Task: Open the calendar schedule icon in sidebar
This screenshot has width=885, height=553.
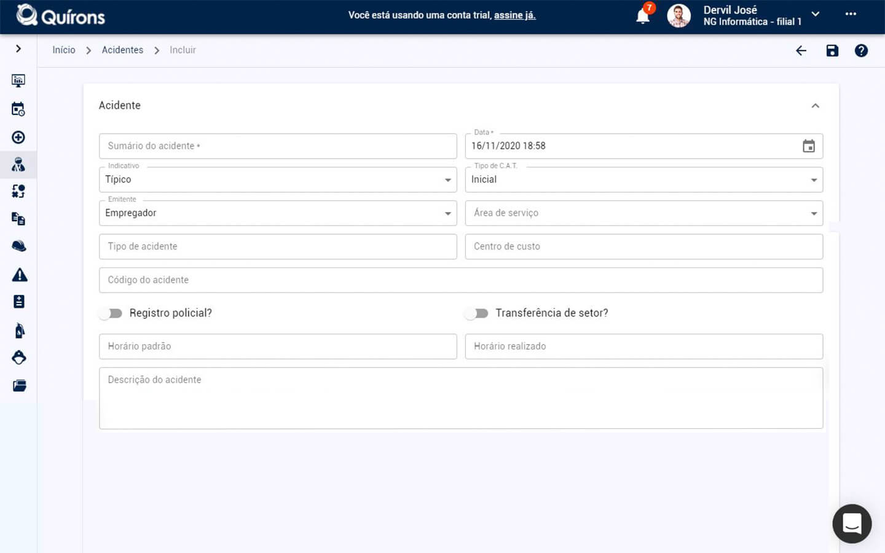Action: [x=18, y=109]
